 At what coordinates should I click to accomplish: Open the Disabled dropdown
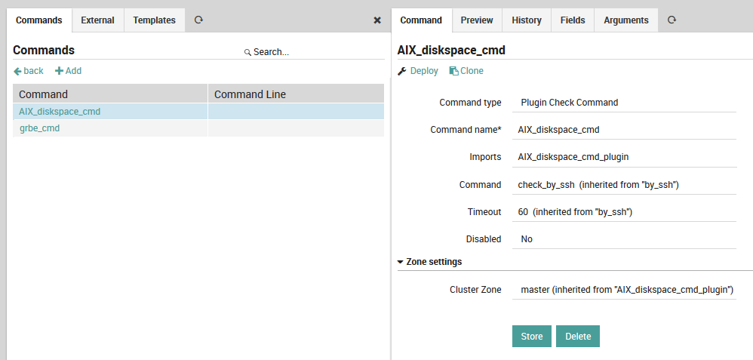click(x=623, y=239)
